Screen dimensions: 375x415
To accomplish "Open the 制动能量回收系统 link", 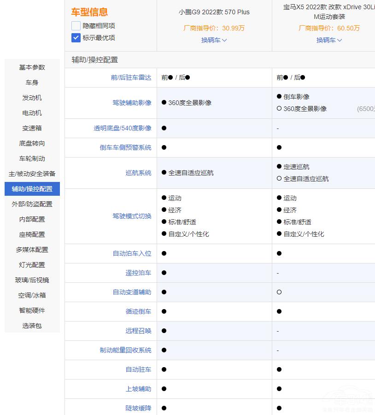I will pyautogui.click(x=125, y=350).
